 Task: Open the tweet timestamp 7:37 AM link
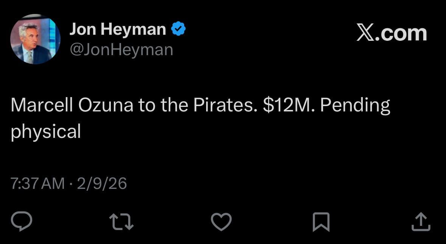coord(36,183)
